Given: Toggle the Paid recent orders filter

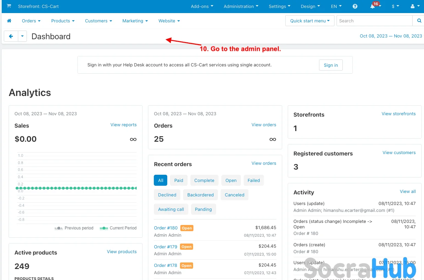Looking at the screenshot, I should (179, 180).
